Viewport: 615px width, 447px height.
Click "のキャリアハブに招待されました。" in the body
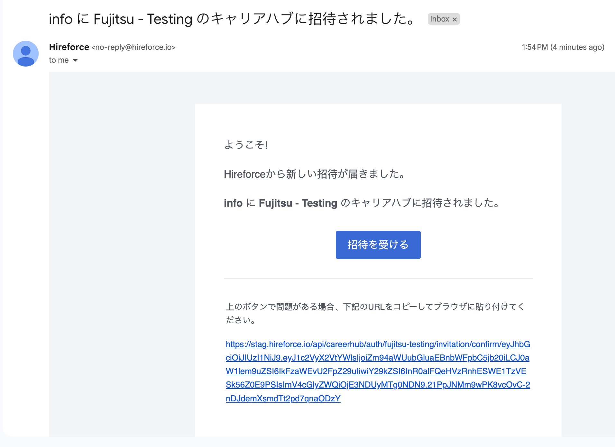(x=420, y=203)
